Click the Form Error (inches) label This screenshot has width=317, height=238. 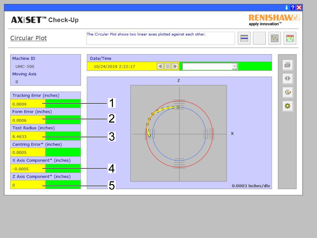pos(32,112)
